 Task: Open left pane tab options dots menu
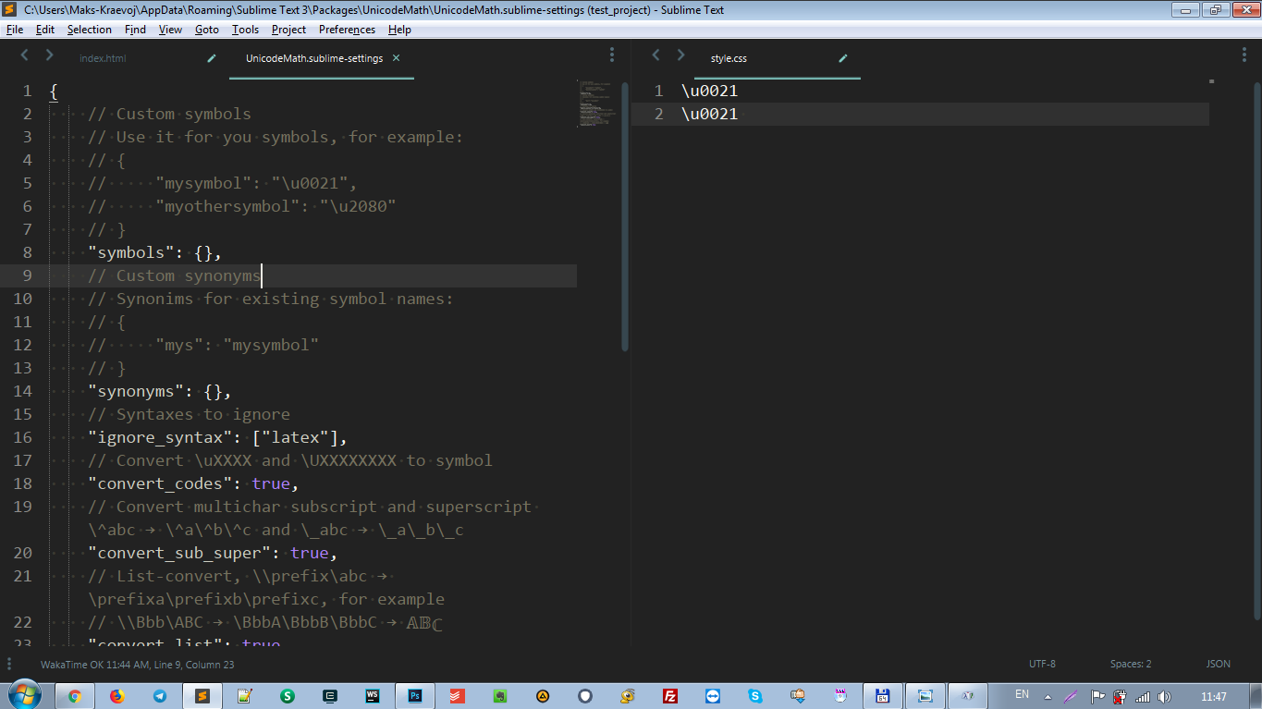(x=612, y=55)
